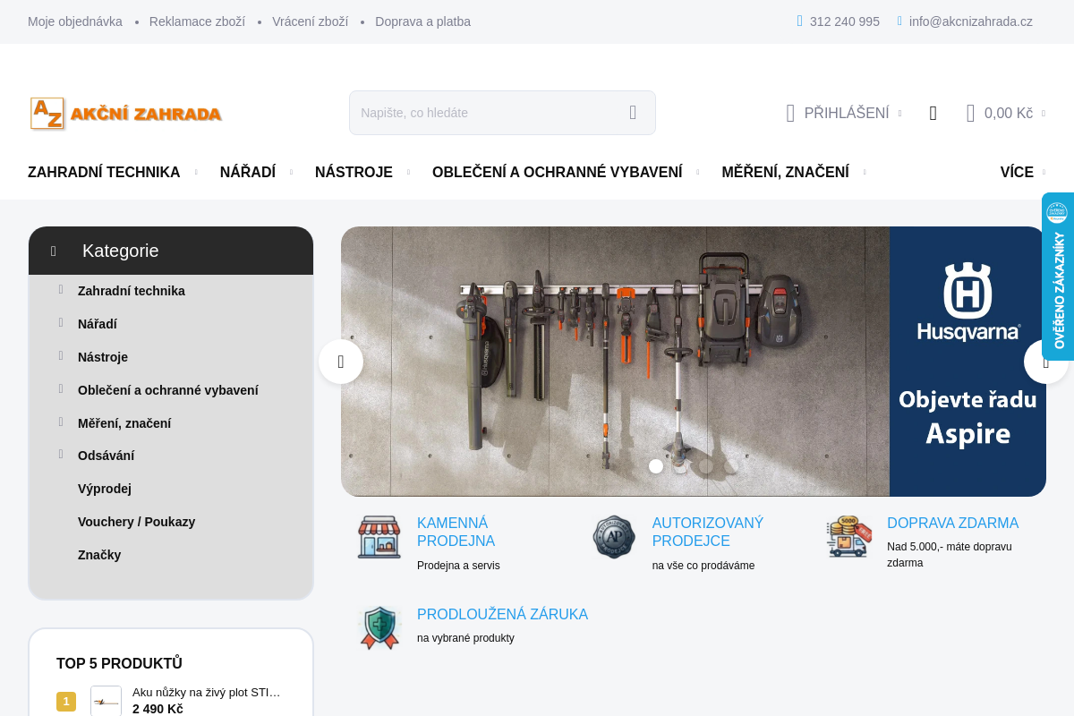The width and height of the screenshot is (1074, 716).
Task: Open Reklamace zboží link
Action: (197, 21)
